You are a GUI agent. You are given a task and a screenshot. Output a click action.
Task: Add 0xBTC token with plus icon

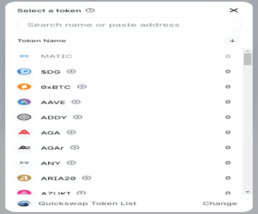[x=82, y=86]
